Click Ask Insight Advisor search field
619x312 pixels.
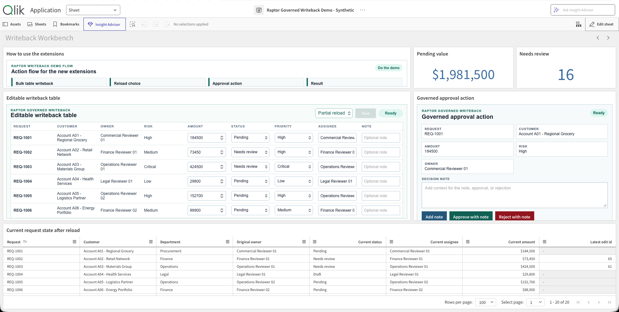coord(583,10)
